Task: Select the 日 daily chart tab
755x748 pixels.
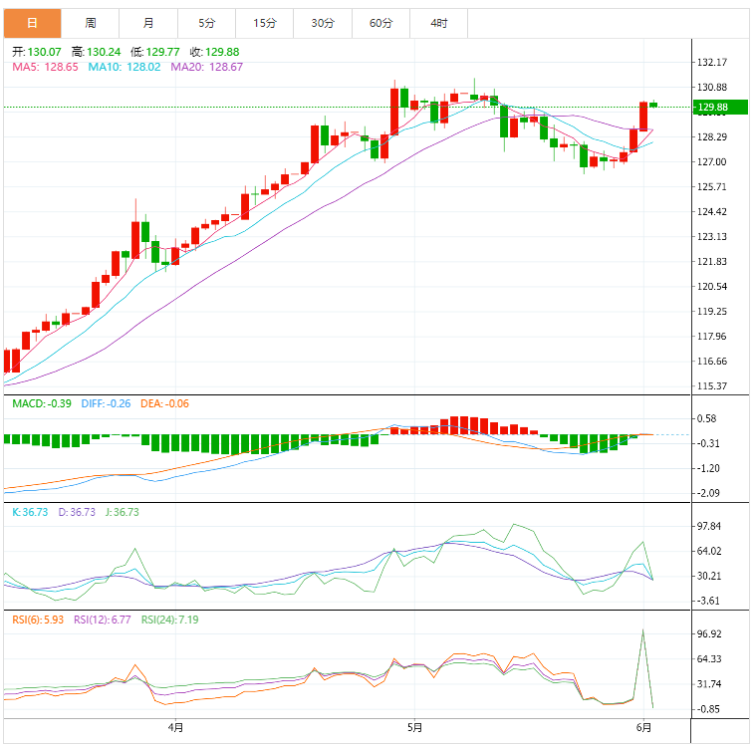Action: pos(32,22)
